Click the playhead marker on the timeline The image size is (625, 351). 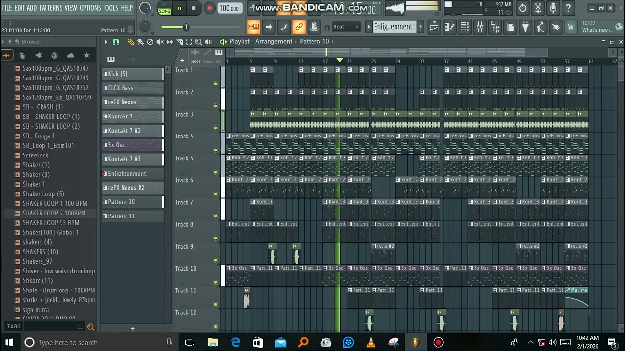click(x=339, y=60)
